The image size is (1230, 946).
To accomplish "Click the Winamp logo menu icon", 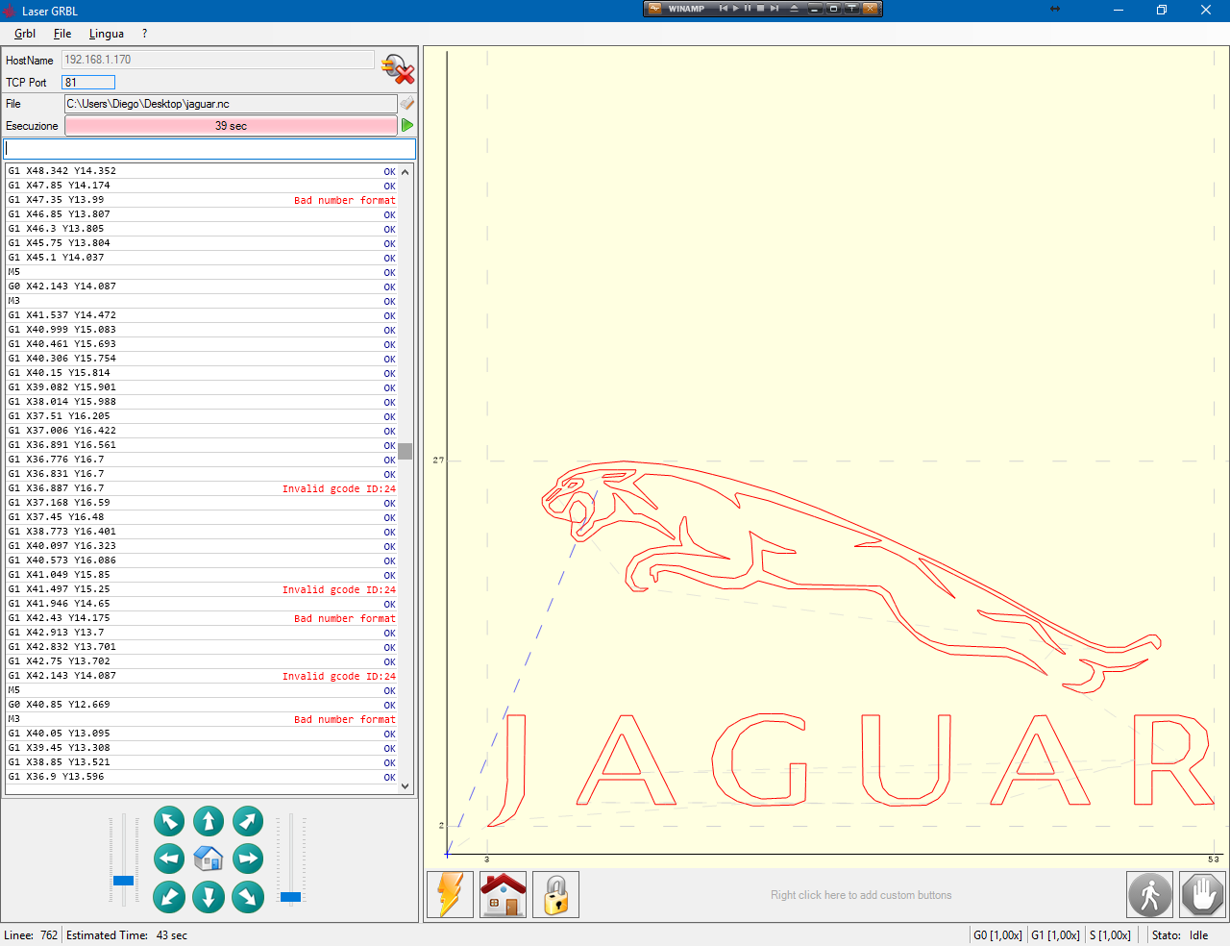I will (655, 9).
